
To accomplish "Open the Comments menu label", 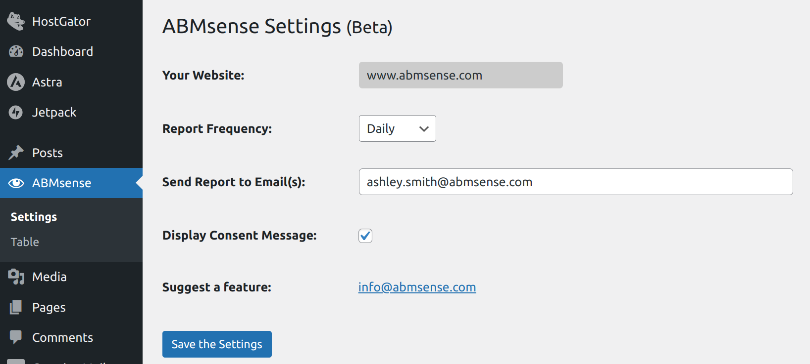I will pyautogui.click(x=62, y=337).
